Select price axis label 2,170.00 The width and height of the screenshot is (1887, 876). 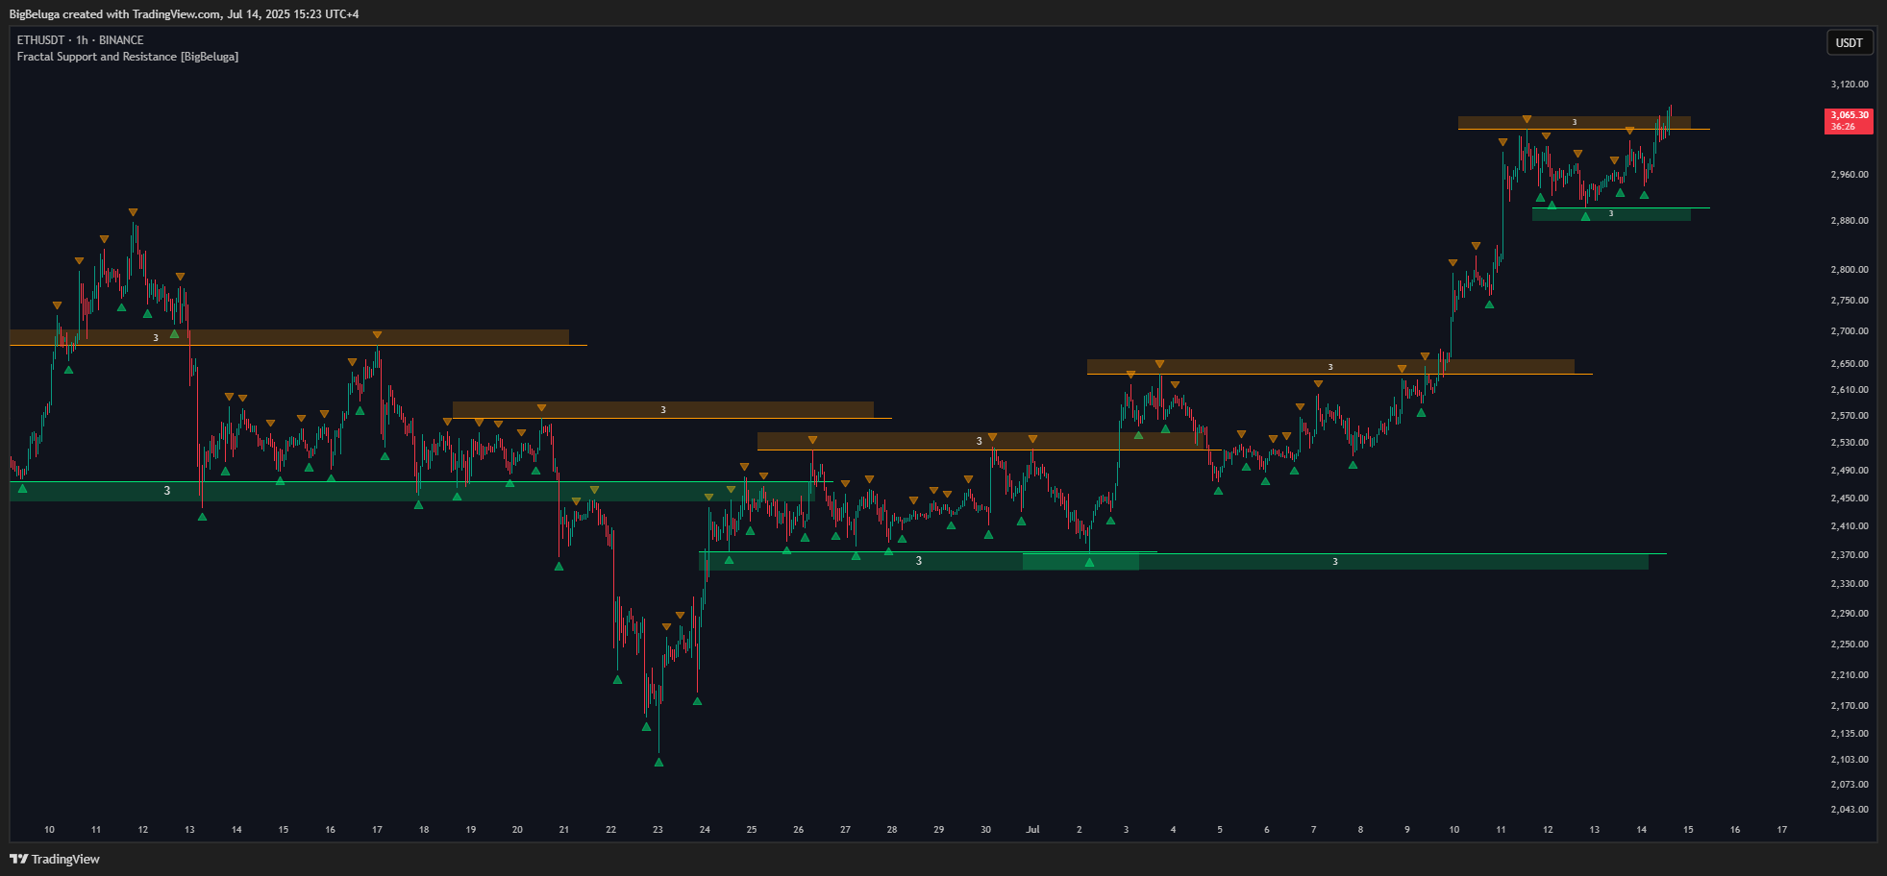[1850, 706]
